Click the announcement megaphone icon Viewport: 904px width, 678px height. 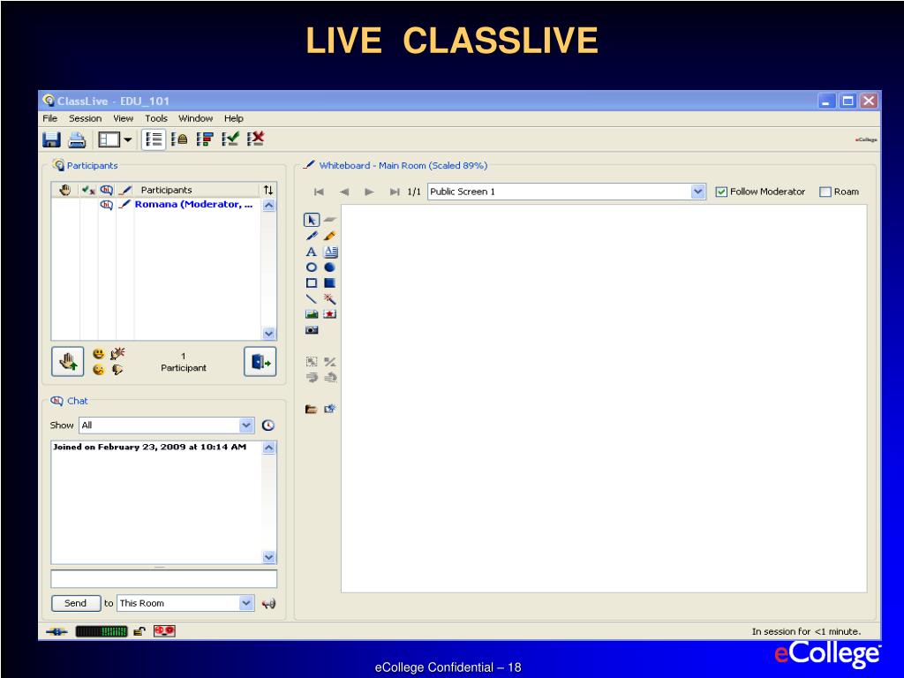(x=268, y=604)
